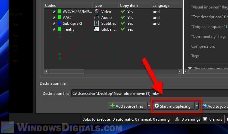Click the Video clapperboard type icon

point(97,11)
